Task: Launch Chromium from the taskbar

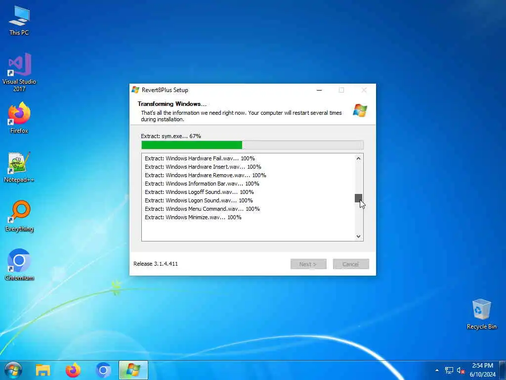Action: [x=103, y=370]
